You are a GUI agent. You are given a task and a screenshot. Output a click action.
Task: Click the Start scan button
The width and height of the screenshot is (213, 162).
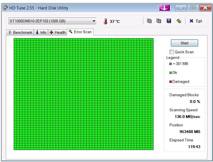point(184,43)
